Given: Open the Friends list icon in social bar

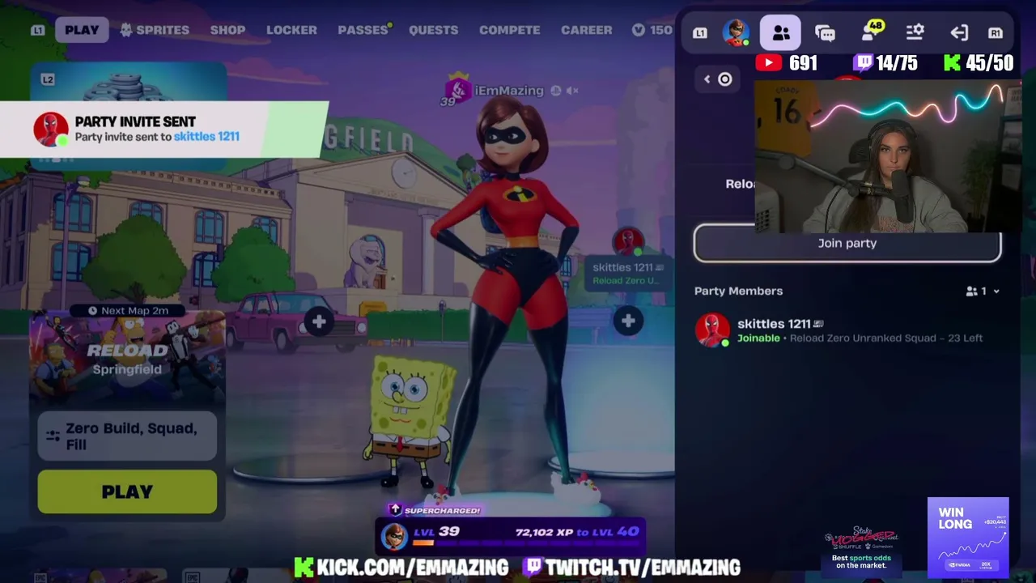Looking at the screenshot, I should (781, 32).
